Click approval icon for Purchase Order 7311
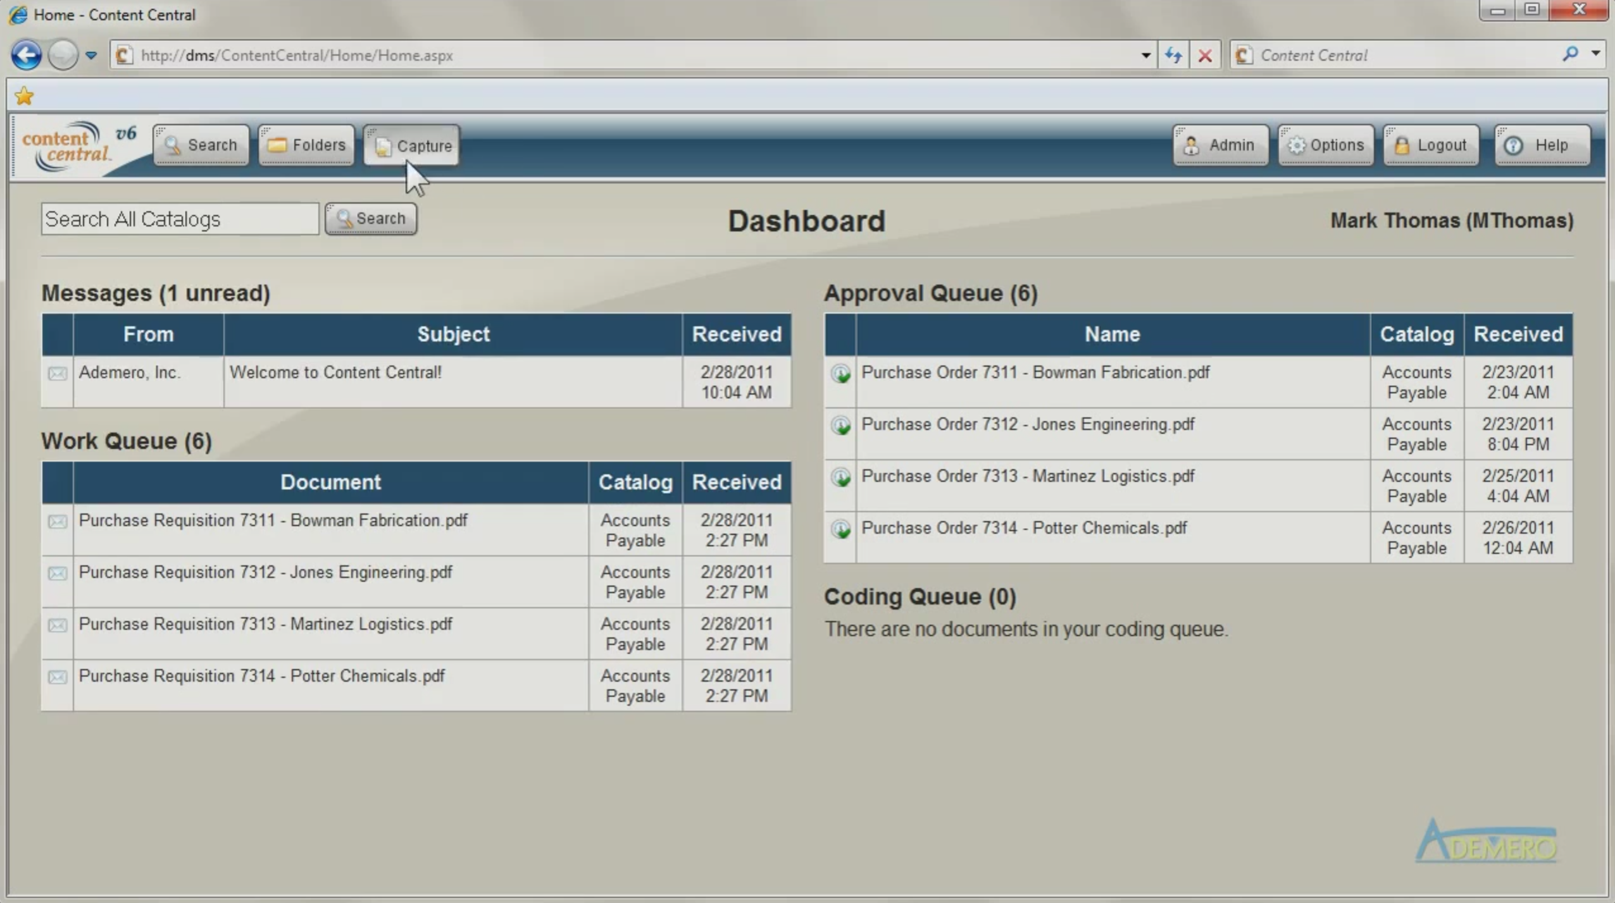This screenshot has width=1615, height=903. click(841, 374)
